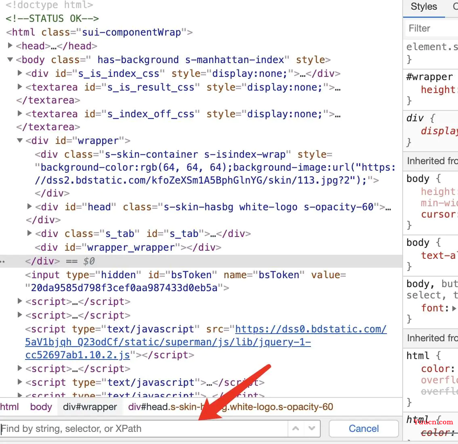Open the jquery script source link
The height and width of the screenshot is (444, 458).
pyautogui.click(x=206, y=342)
